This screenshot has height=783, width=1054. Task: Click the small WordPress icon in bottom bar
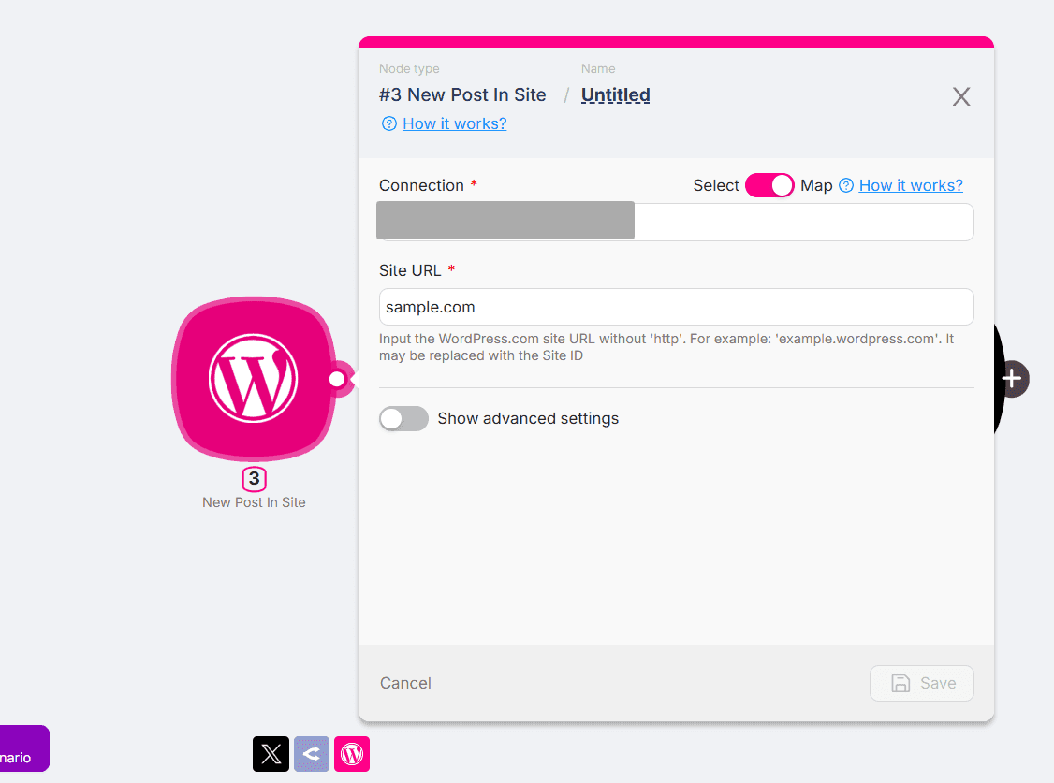[x=352, y=754]
